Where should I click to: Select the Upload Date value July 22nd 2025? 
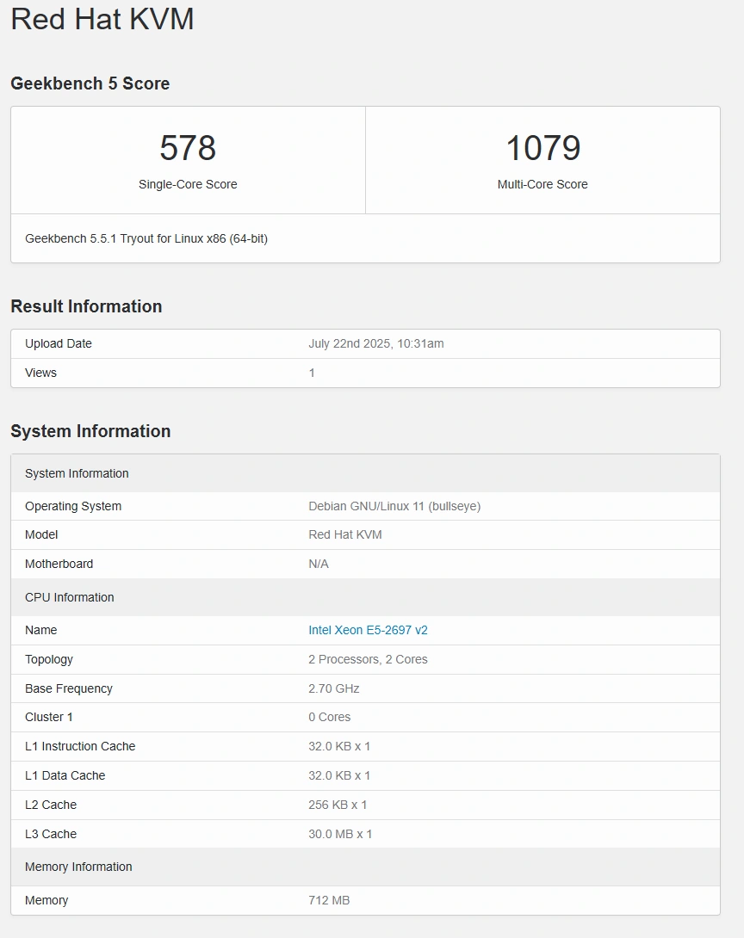click(x=376, y=343)
